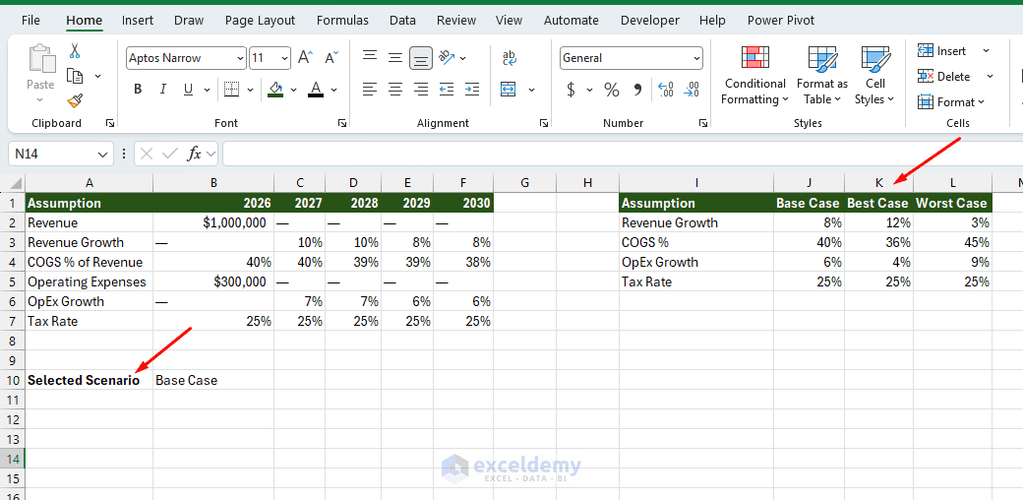The width and height of the screenshot is (1023, 500).
Task: Click the Borders icon
Action: click(x=230, y=89)
